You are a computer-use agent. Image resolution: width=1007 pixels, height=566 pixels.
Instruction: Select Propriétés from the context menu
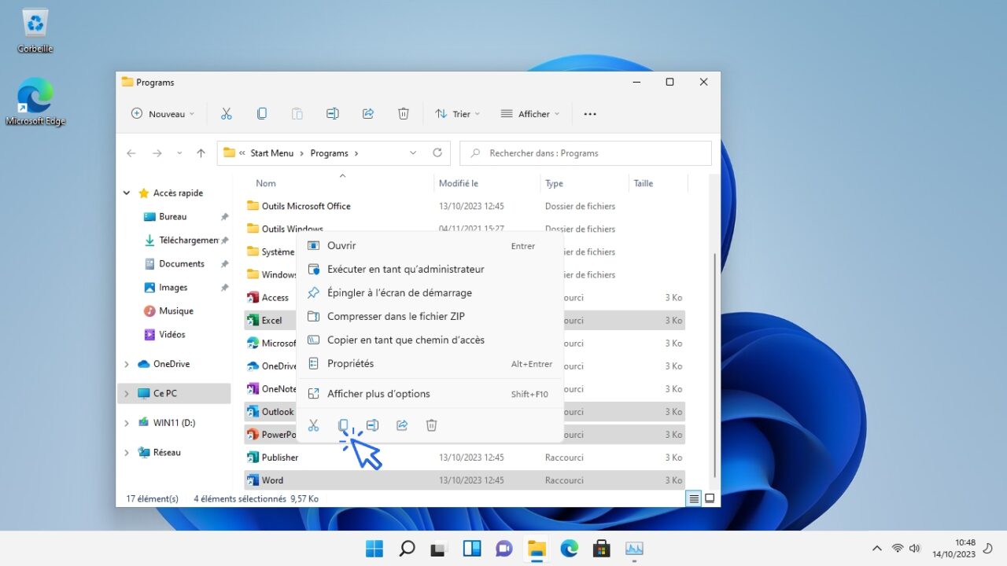[x=352, y=363]
